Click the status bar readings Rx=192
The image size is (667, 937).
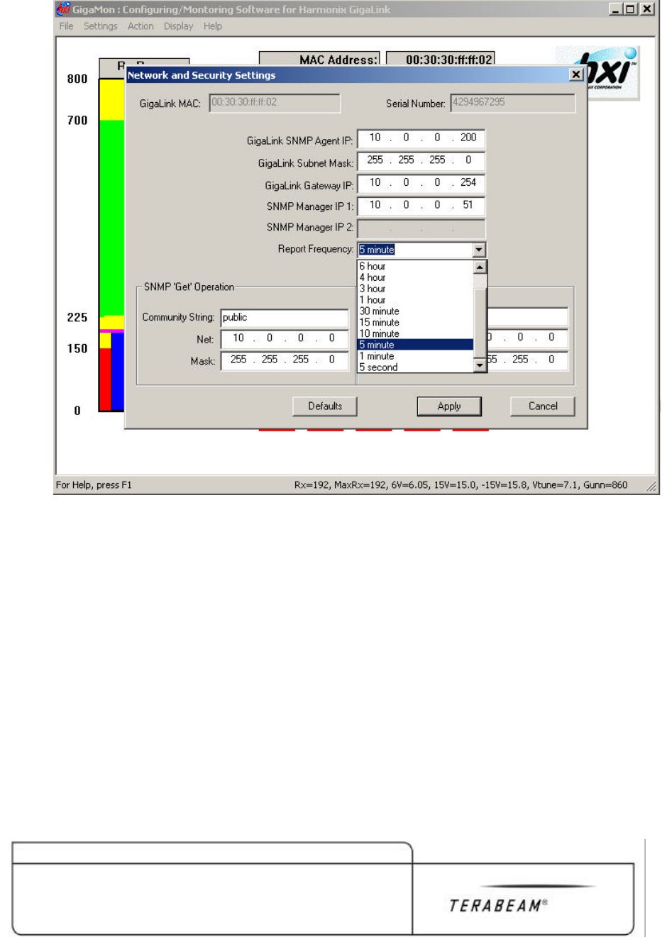click(x=461, y=485)
